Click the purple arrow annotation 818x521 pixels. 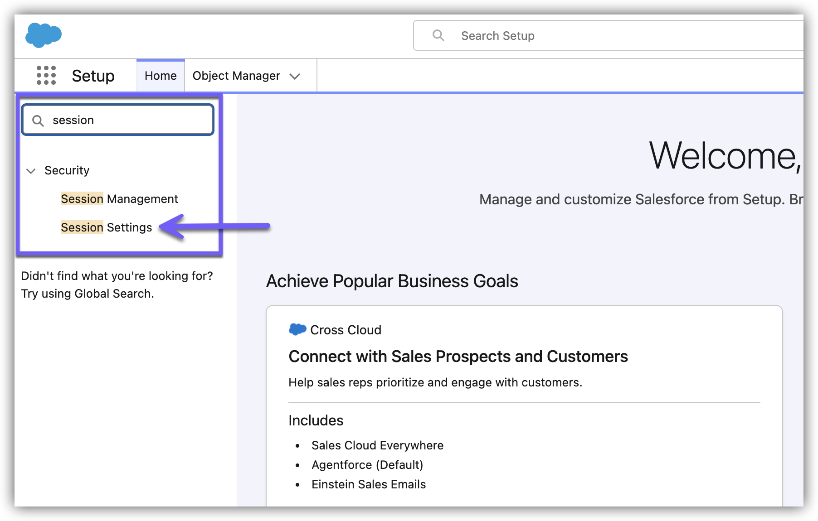click(x=215, y=226)
